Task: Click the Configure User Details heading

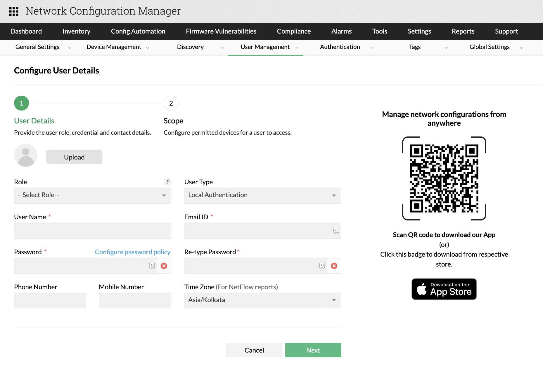Action: point(56,71)
